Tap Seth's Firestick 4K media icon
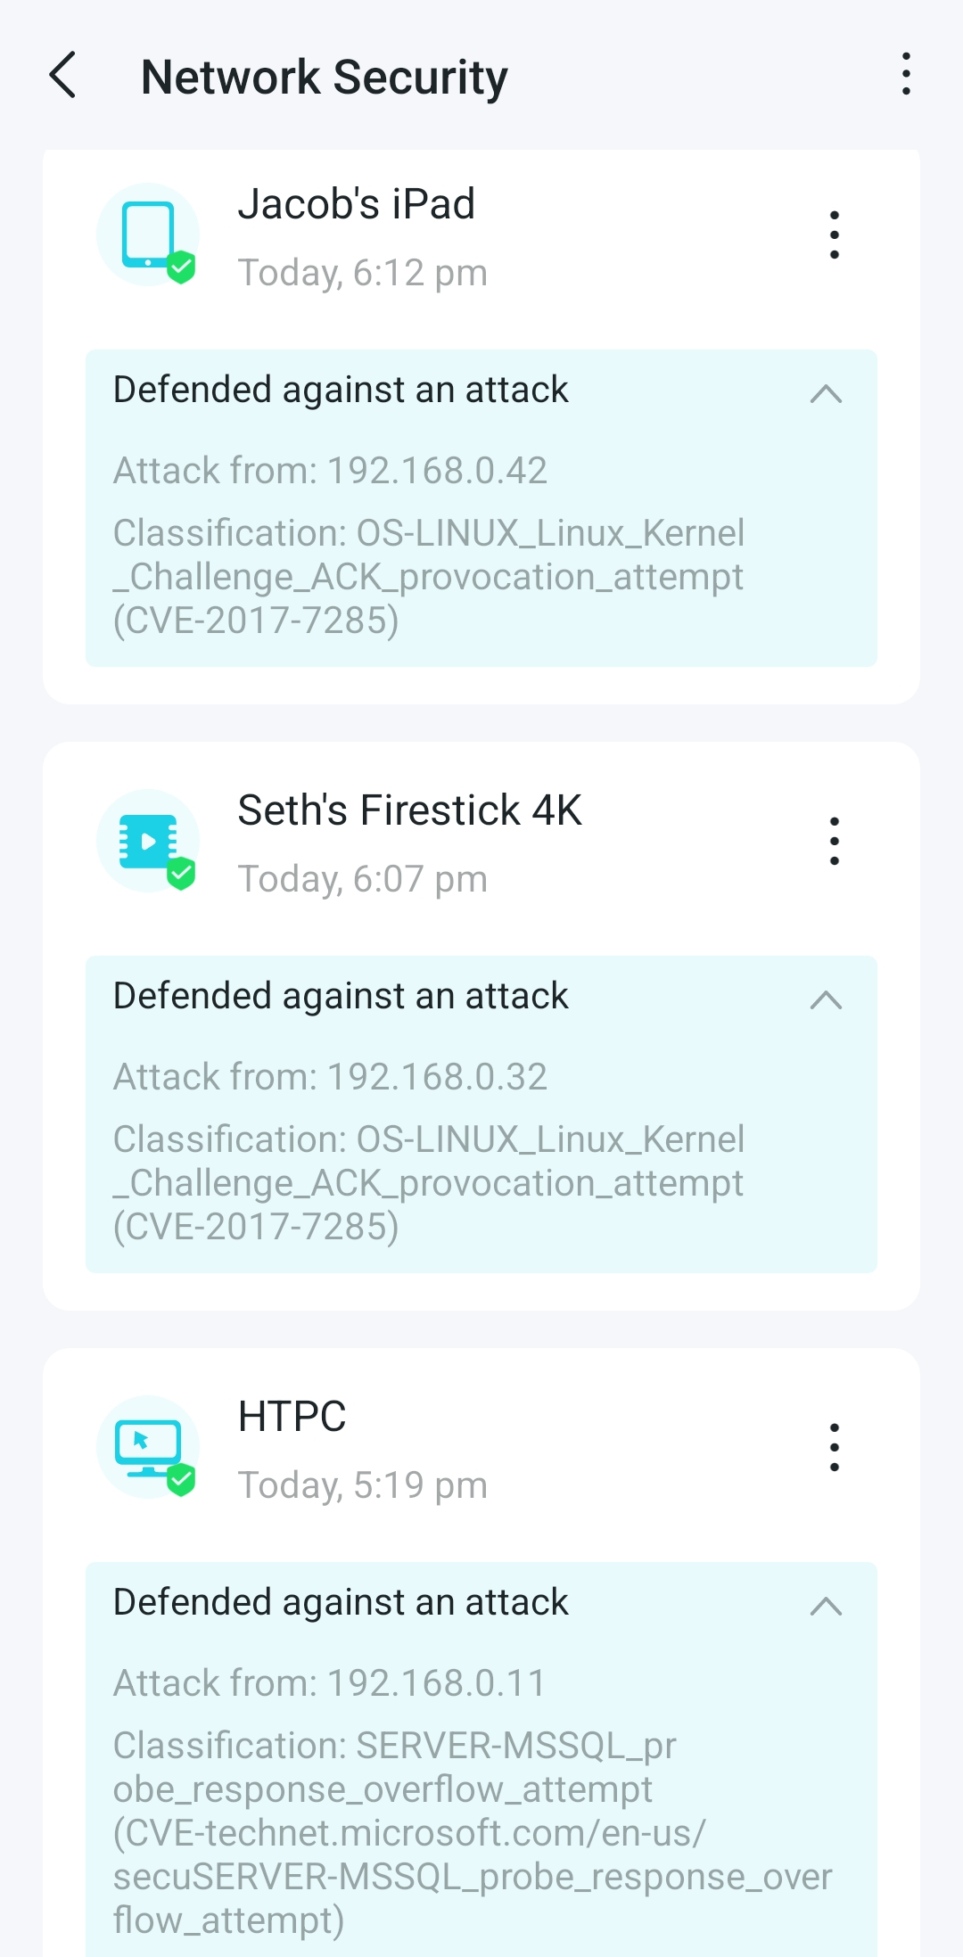This screenshot has width=963, height=1957. coord(148,841)
